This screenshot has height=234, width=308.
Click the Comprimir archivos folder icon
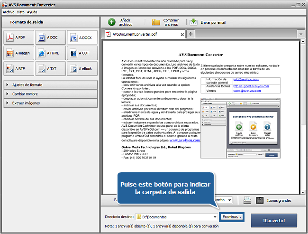(156, 22)
